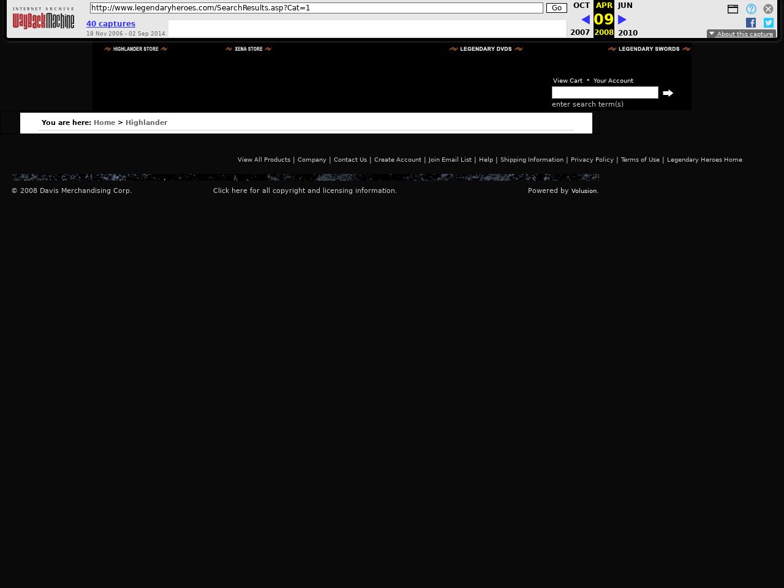Viewport: 784px width, 588px height.
Task: Go to previous capture arrow
Action: pyautogui.click(x=585, y=20)
